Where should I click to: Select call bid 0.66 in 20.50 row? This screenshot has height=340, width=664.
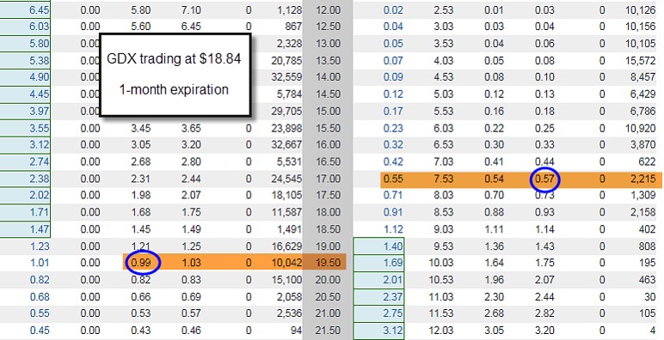pyautogui.click(x=140, y=296)
